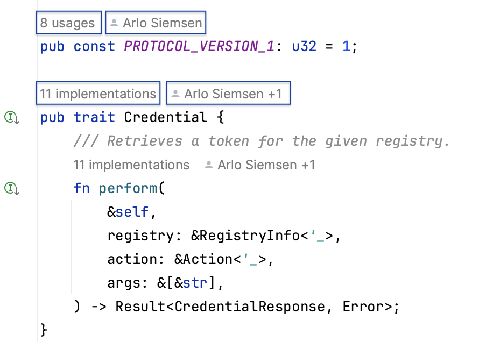
Task: Click the author icon next to Arlo Siemsen hint
Action: (116, 23)
